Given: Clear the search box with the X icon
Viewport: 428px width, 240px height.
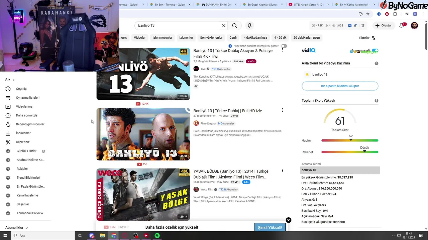Looking at the screenshot, I should pyautogui.click(x=224, y=25).
